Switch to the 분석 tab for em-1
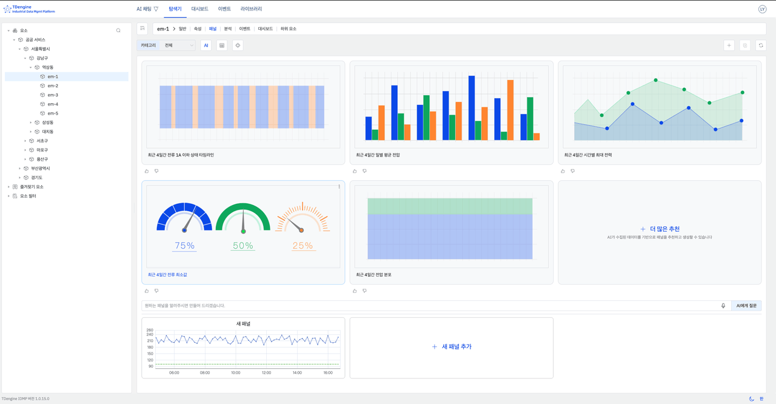 point(228,29)
